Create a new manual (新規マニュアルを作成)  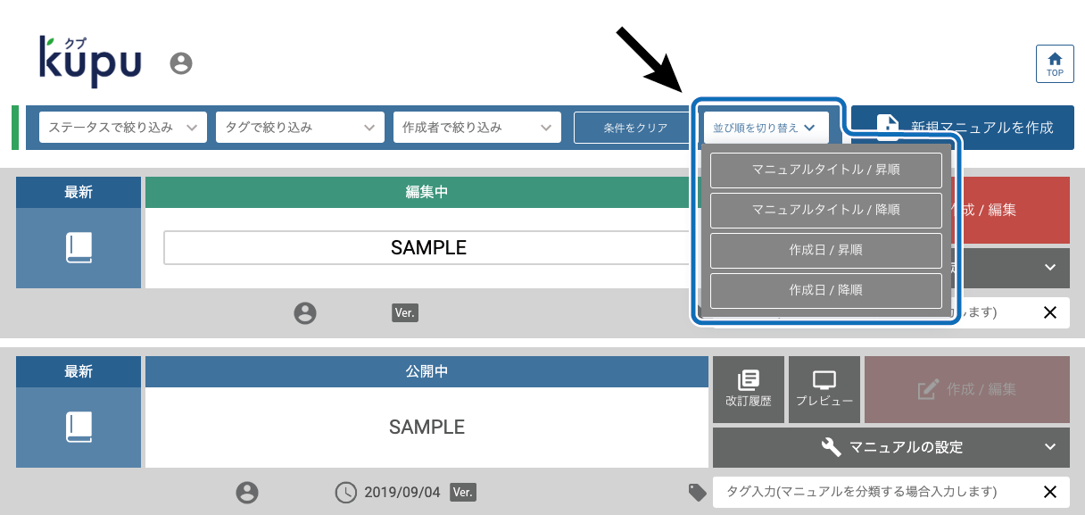(x=964, y=128)
